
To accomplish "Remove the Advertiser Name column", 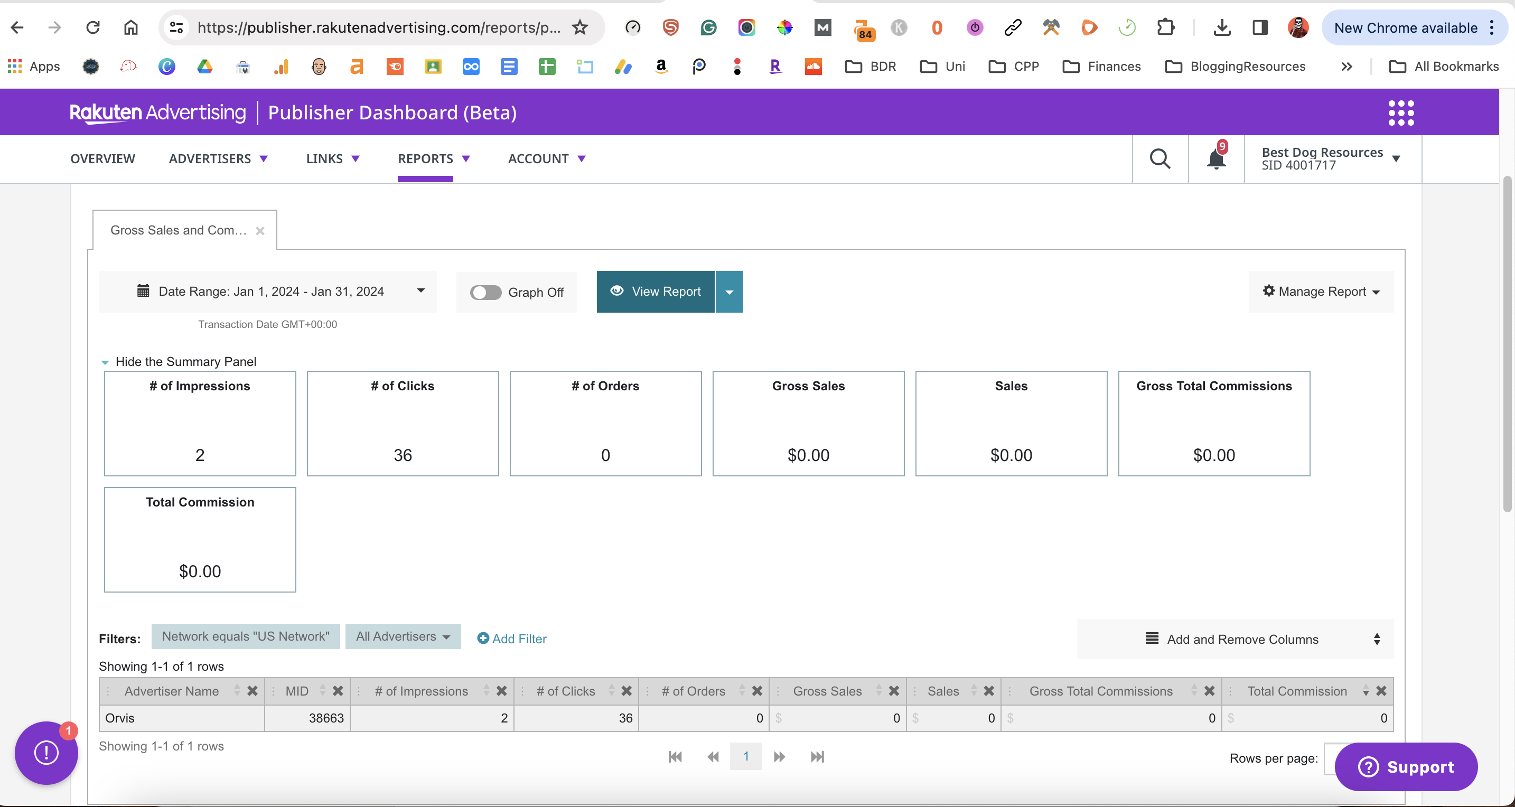I will pos(253,690).
